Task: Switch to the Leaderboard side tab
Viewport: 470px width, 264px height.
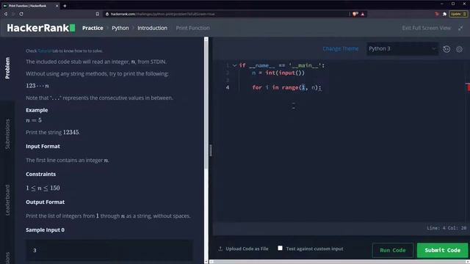Action: [7, 200]
